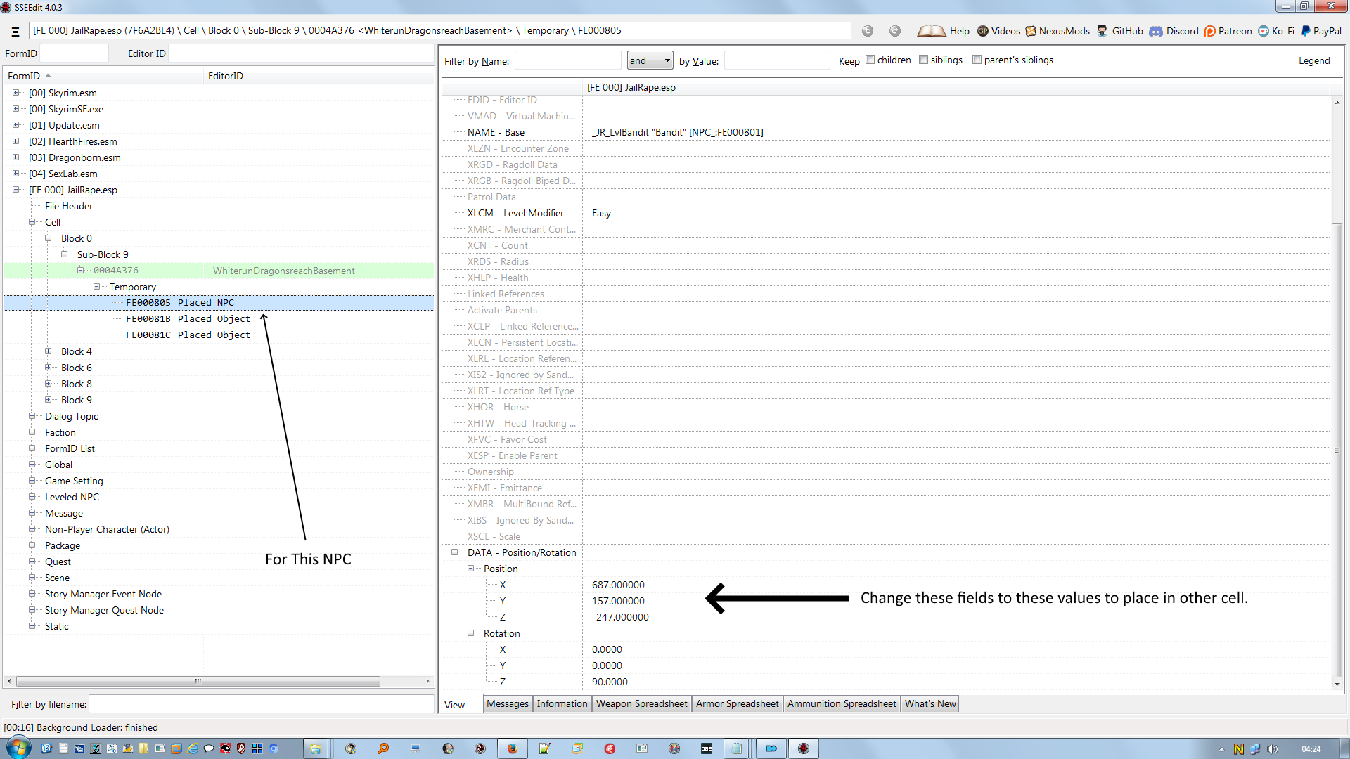This screenshot has width=1350, height=759.
Task: Click the Editor ID search field
Action: click(301, 53)
